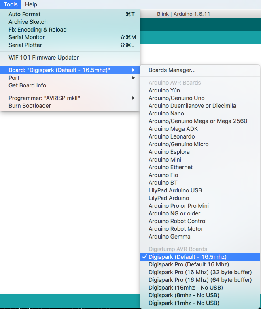Image resolution: width=261 pixels, height=309 pixels.
Task: Expand the Board: Digispark submenu arrow
Action: pyautogui.click(x=133, y=70)
